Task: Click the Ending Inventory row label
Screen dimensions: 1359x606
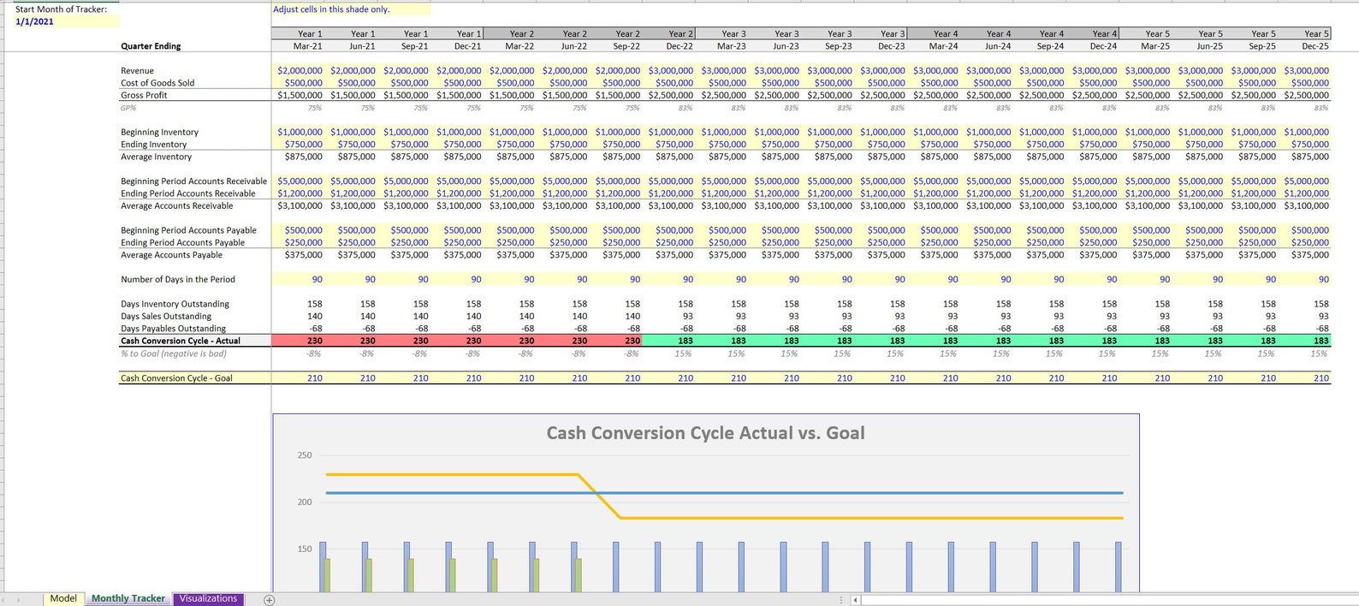Action: 153,145
